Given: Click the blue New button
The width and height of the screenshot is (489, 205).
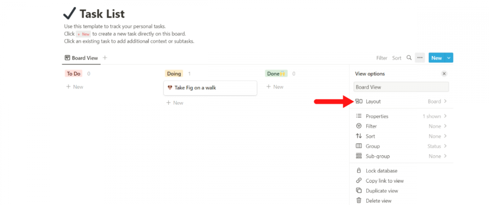Looking at the screenshot, I should [x=436, y=58].
